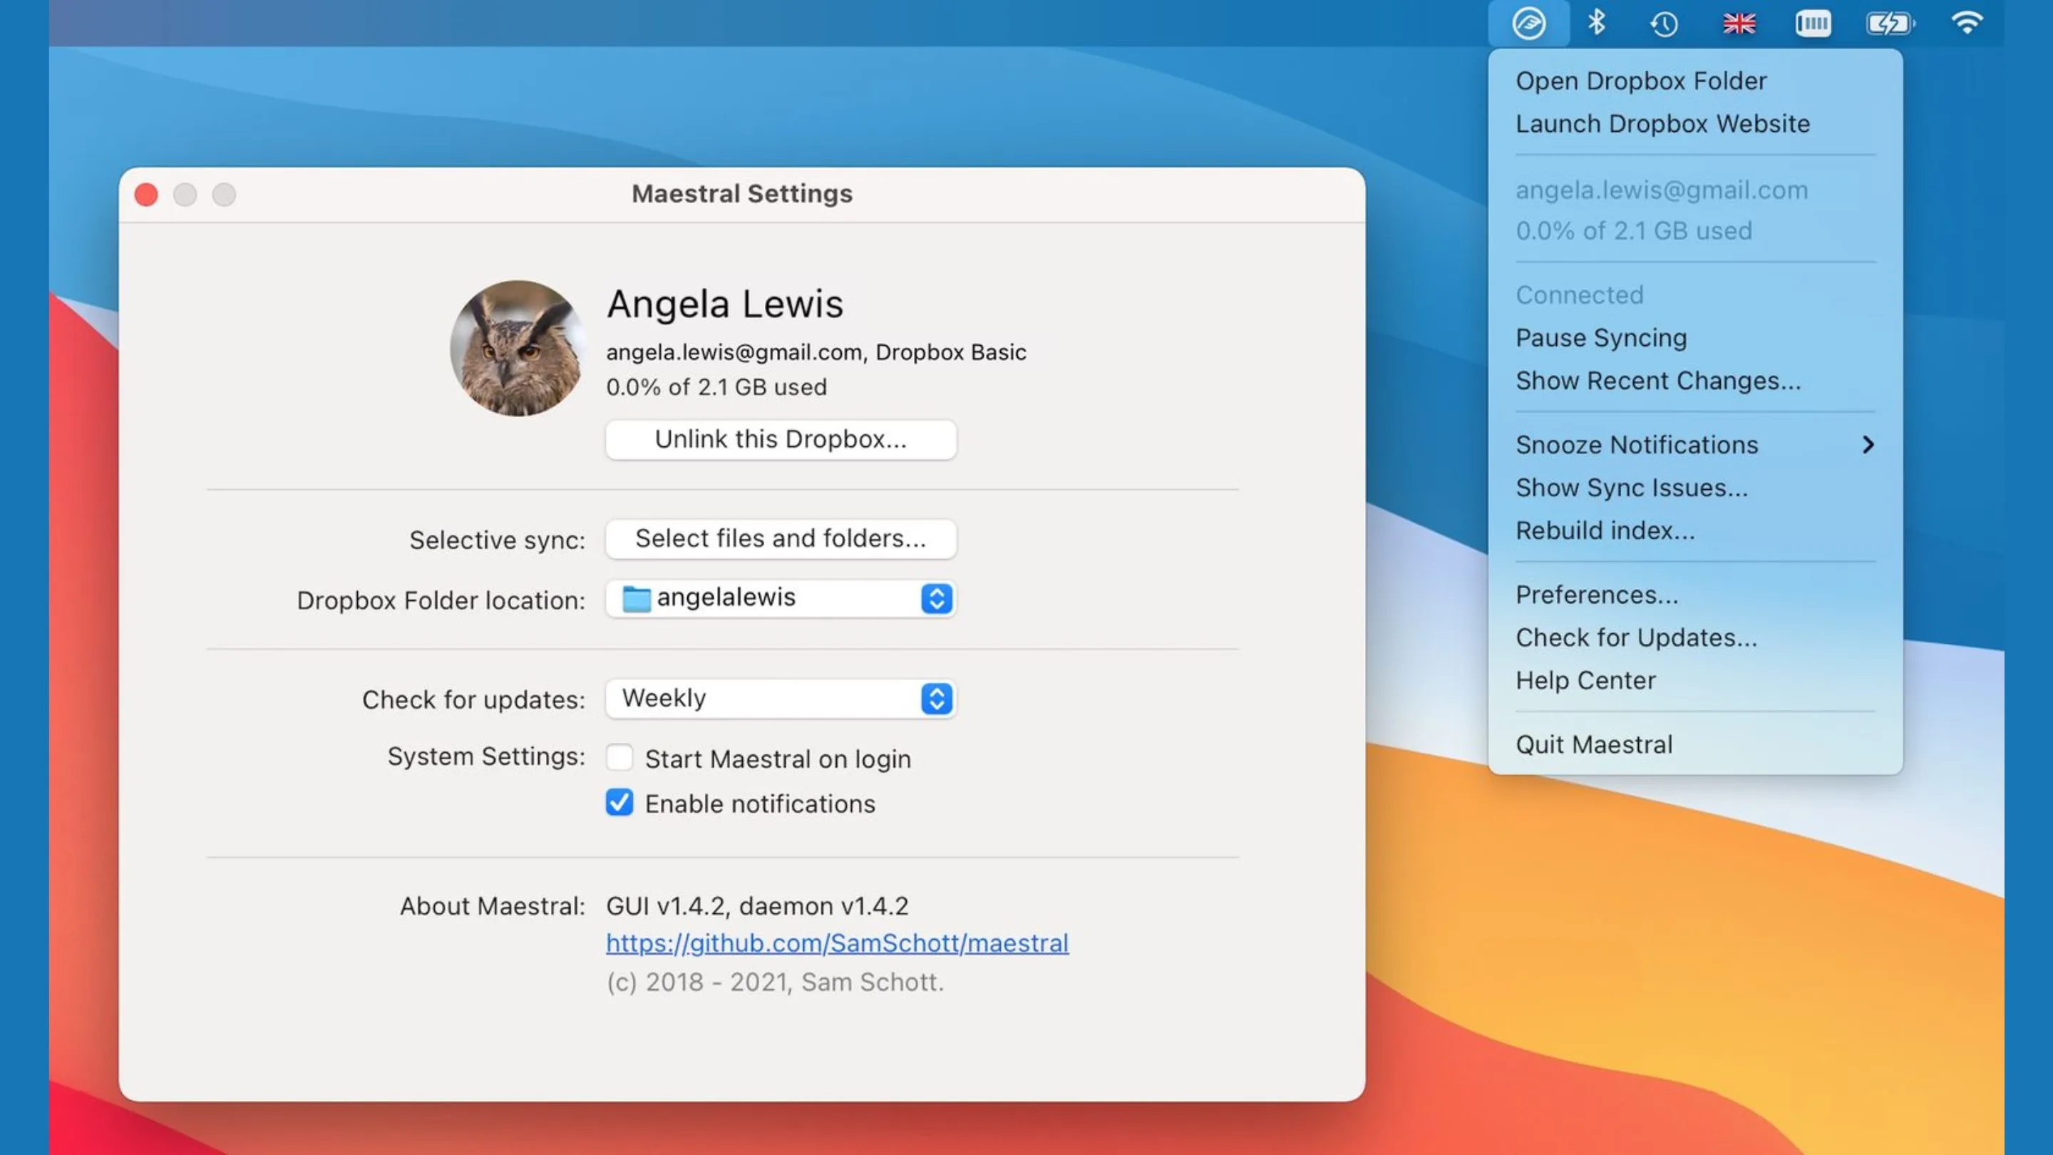Viewport: 2053px width, 1155px height.
Task: Open the Bluetooth menu bar icon
Action: (x=1595, y=22)
